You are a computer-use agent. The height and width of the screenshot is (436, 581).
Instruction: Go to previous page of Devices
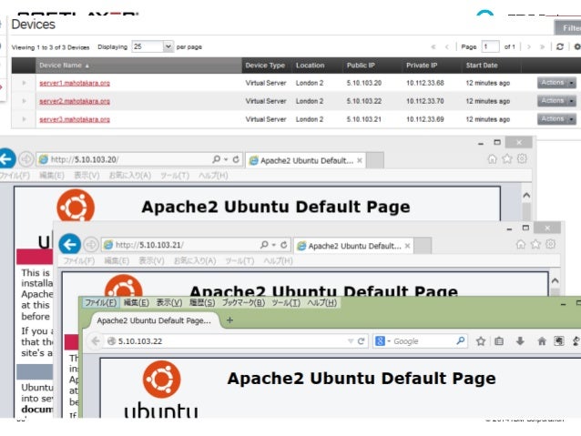447,46
